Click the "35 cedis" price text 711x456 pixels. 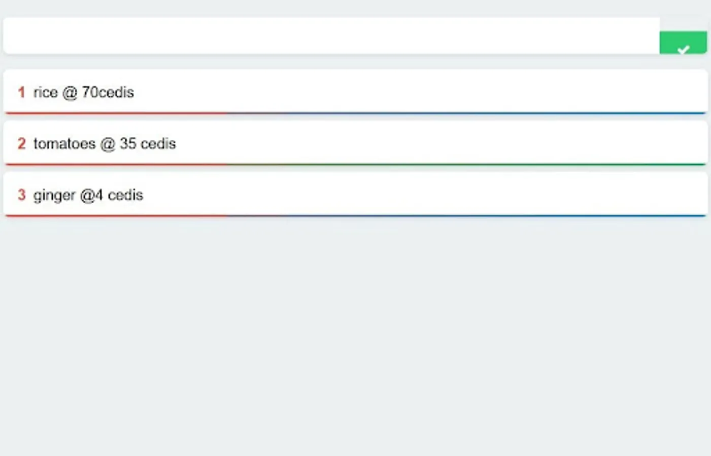click(148, 144)
